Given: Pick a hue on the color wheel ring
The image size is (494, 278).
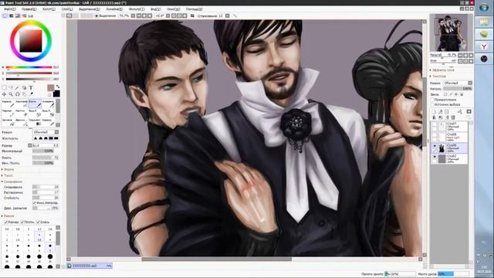Looking at the screenshot, I should (x=31, y=22).
